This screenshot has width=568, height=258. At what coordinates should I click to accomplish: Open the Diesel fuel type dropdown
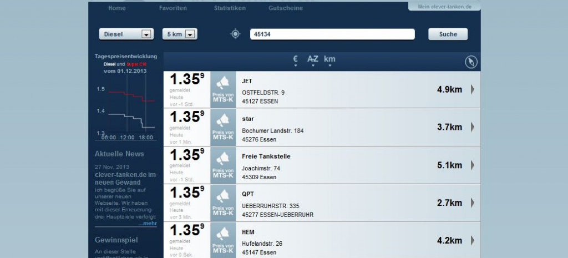[x=126, y=34]
